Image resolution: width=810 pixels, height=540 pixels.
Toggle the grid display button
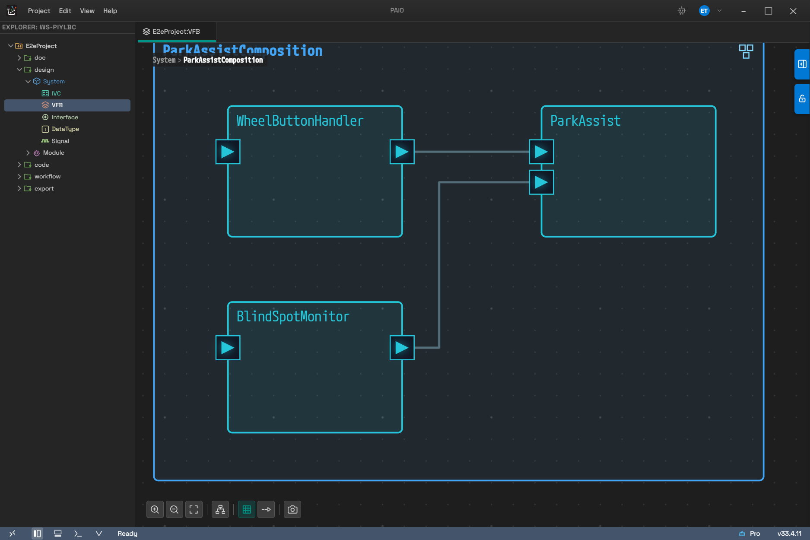pyautogui.click(x=247, y=509)
